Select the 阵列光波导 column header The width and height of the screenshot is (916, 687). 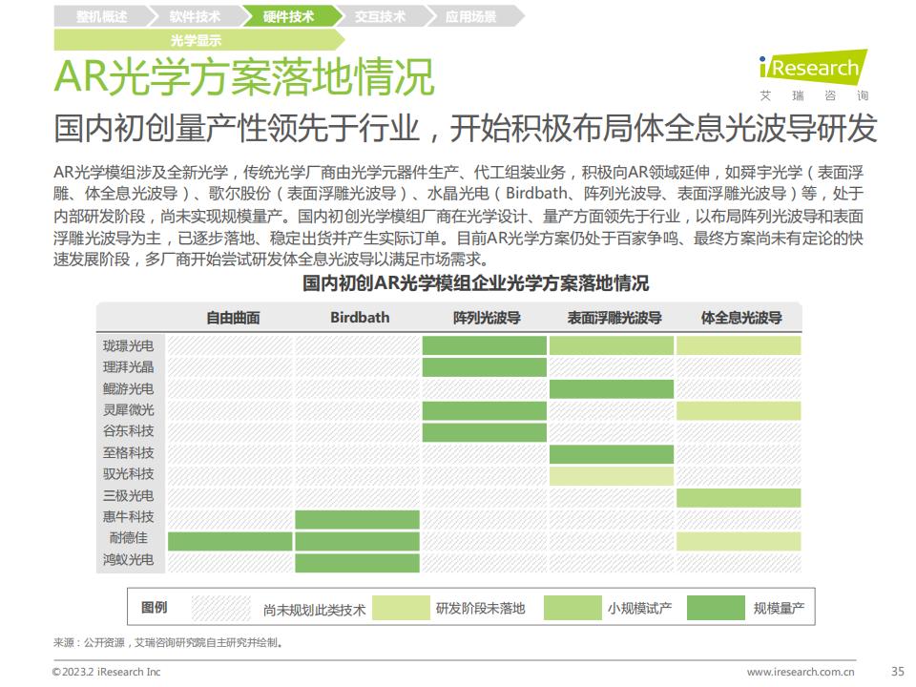click(486, 318)
